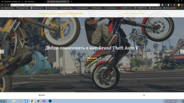Open the TL-WR940N bookmark
The image size is (184, 103).
pyautogui.click(x=141, y=8)
